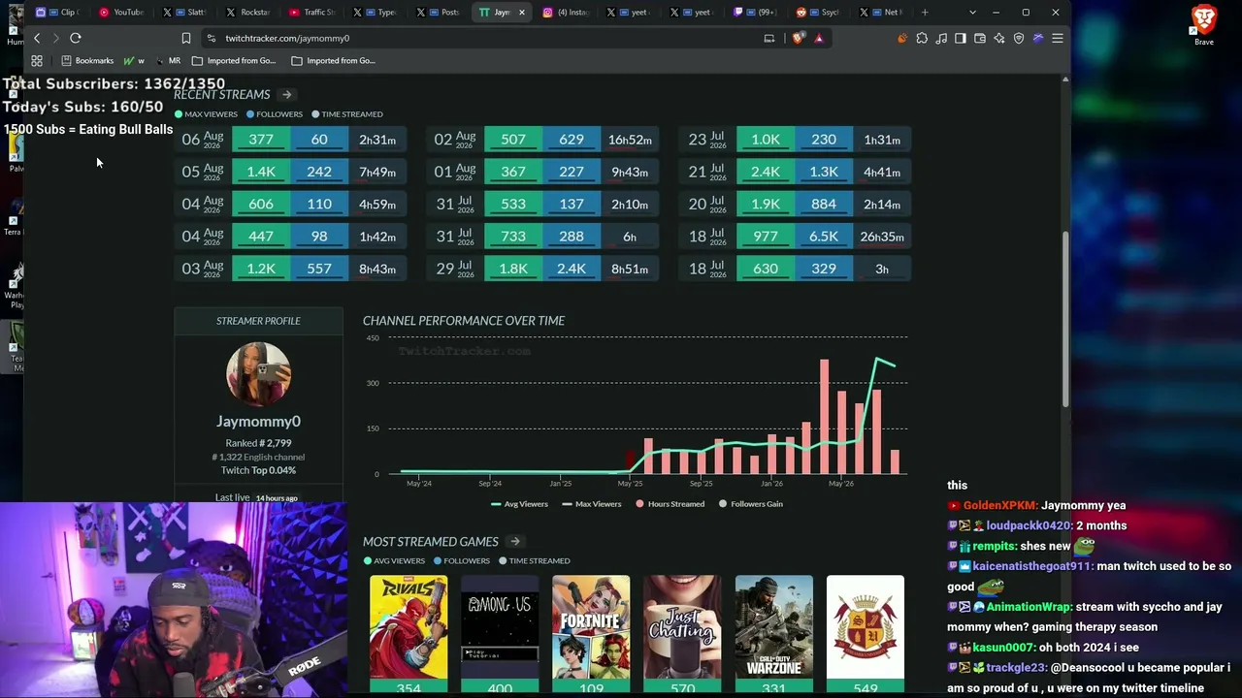
Task: Open the Brave Rewards triangle icon
Action: 819,38
